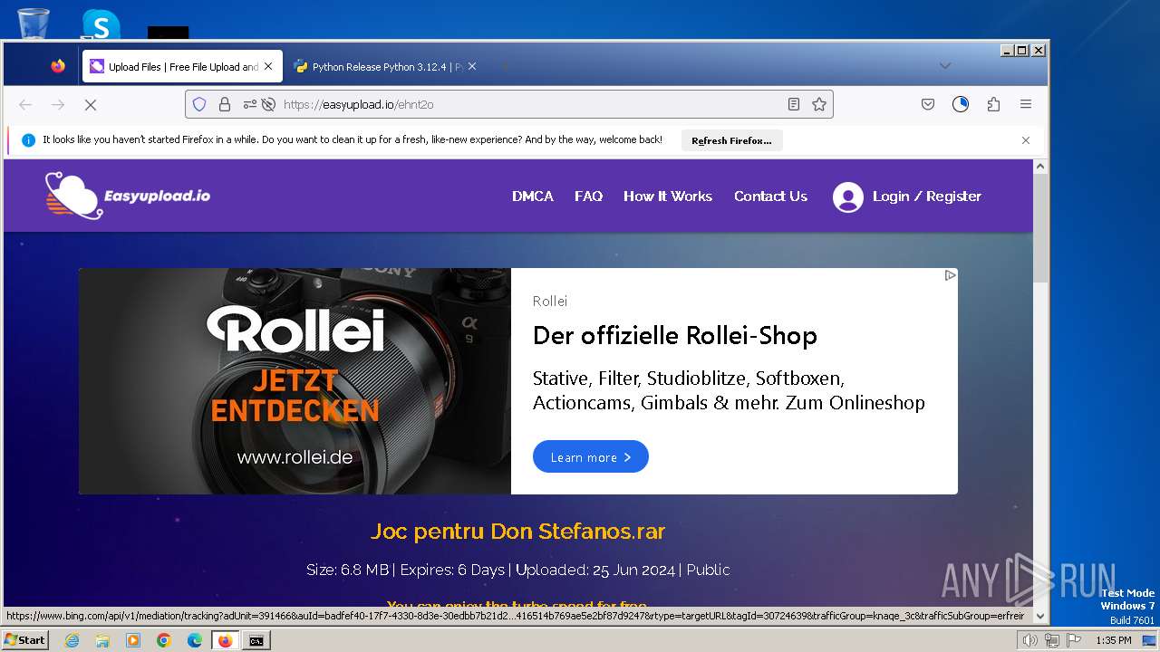Close the Python Release tab
Screen dimensions: 1160x652
(x=471, y=66)
